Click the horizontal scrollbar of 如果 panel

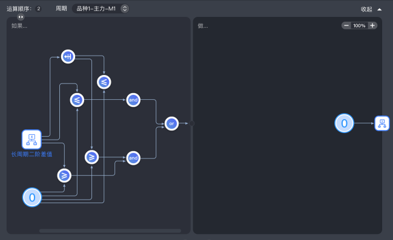point(110,231)
